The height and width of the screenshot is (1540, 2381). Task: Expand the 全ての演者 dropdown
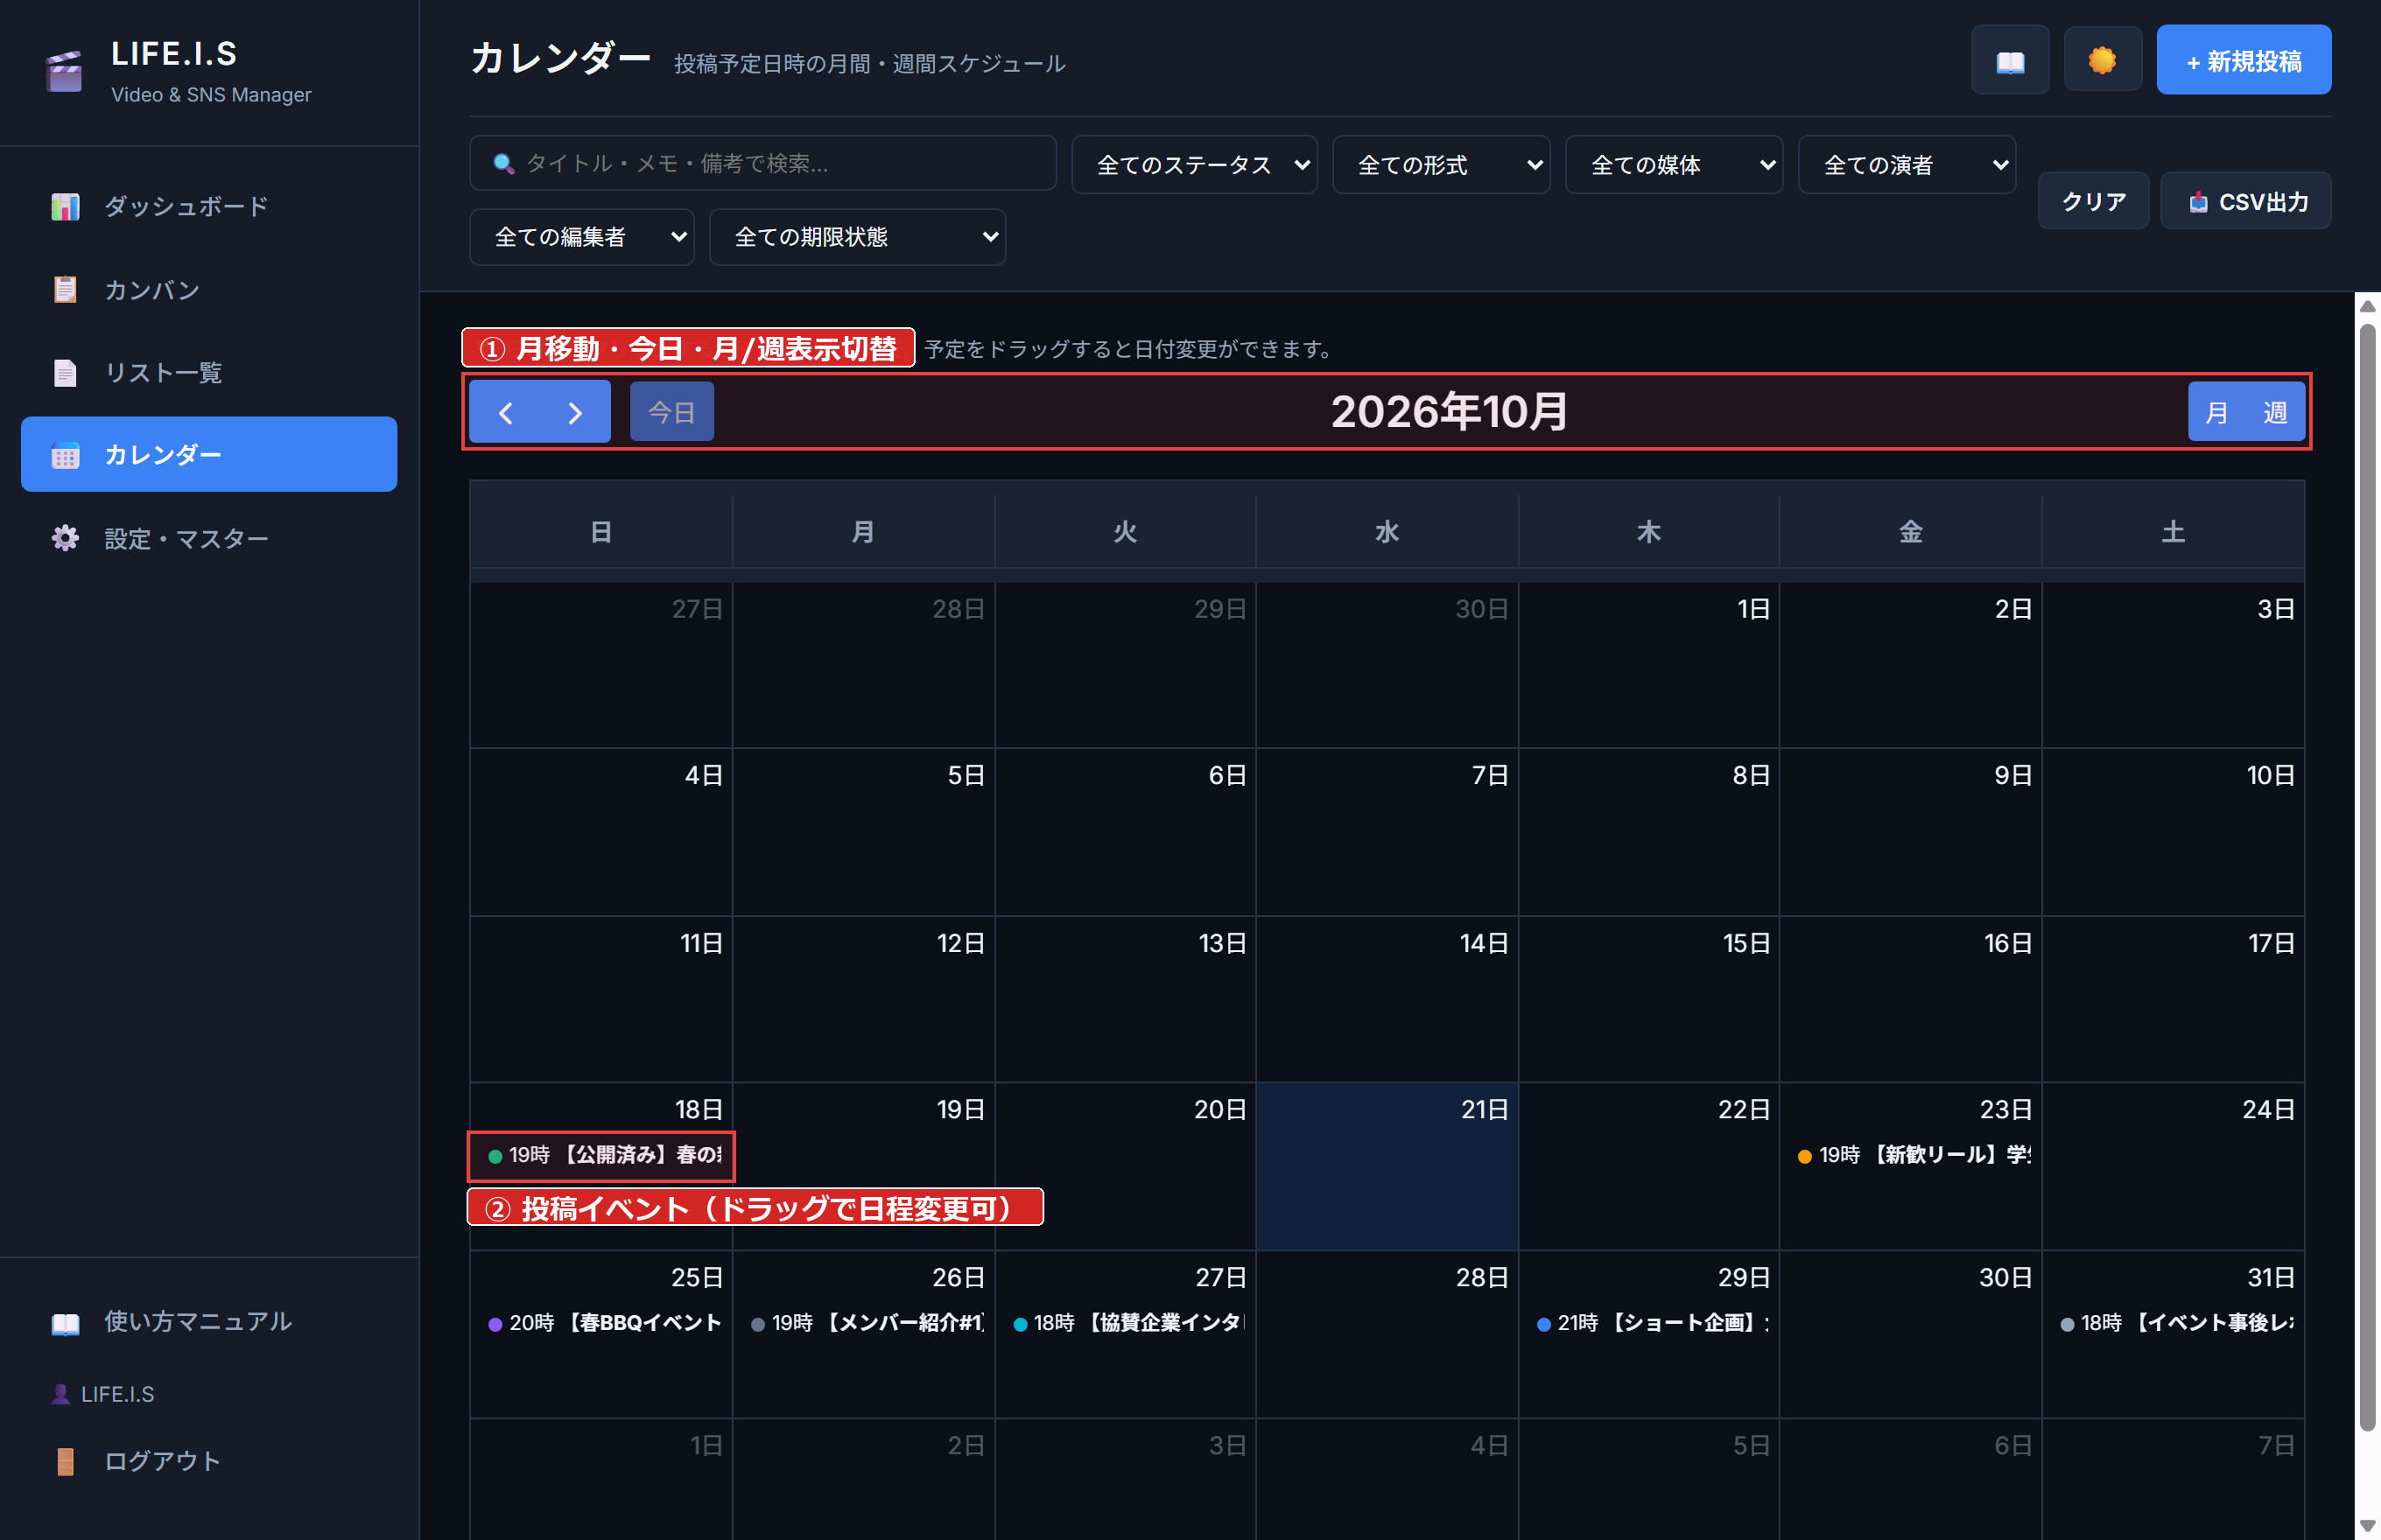[x=1907, y=165]
